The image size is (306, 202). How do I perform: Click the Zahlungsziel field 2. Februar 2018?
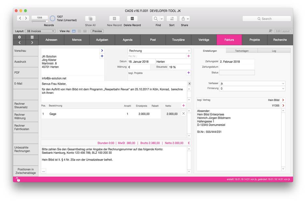237,62
